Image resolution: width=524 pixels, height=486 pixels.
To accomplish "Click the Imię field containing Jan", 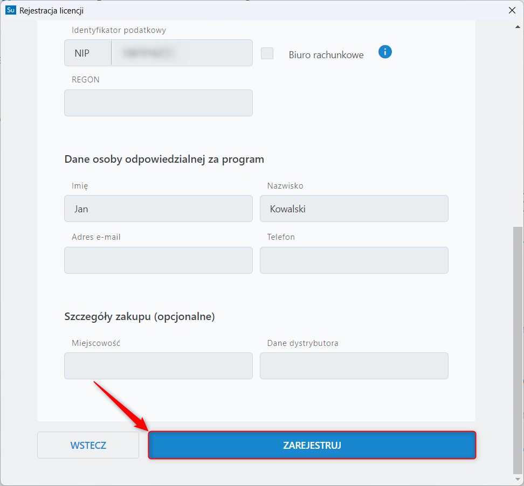I will (158, 209).
